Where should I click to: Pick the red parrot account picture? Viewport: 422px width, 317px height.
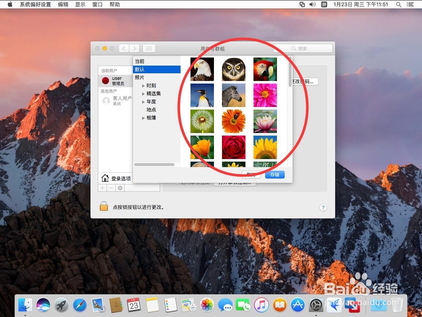265,69
